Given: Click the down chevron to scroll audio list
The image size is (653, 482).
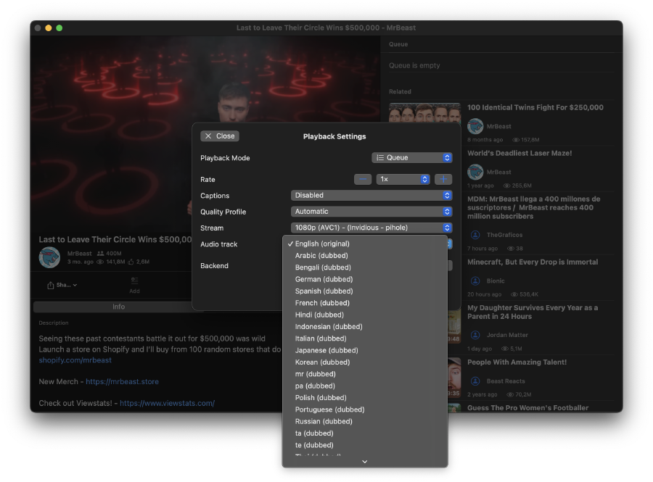Looking at the screenshot, I should (365, 461).
